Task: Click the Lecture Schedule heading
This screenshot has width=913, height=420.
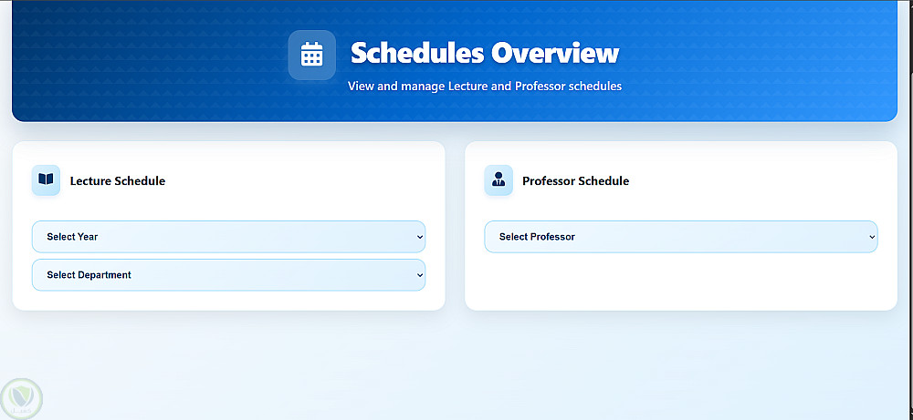Action: click(x=118, y=180)
